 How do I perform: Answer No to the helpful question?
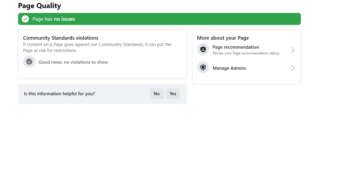(157, 94)
